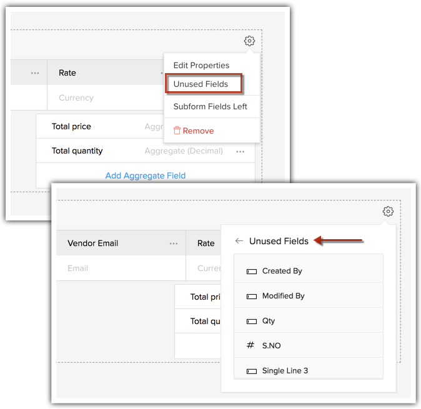Select Edit Properties from the menu
Image resolution: width=421 pixels, height=409 pixels.
201,66
